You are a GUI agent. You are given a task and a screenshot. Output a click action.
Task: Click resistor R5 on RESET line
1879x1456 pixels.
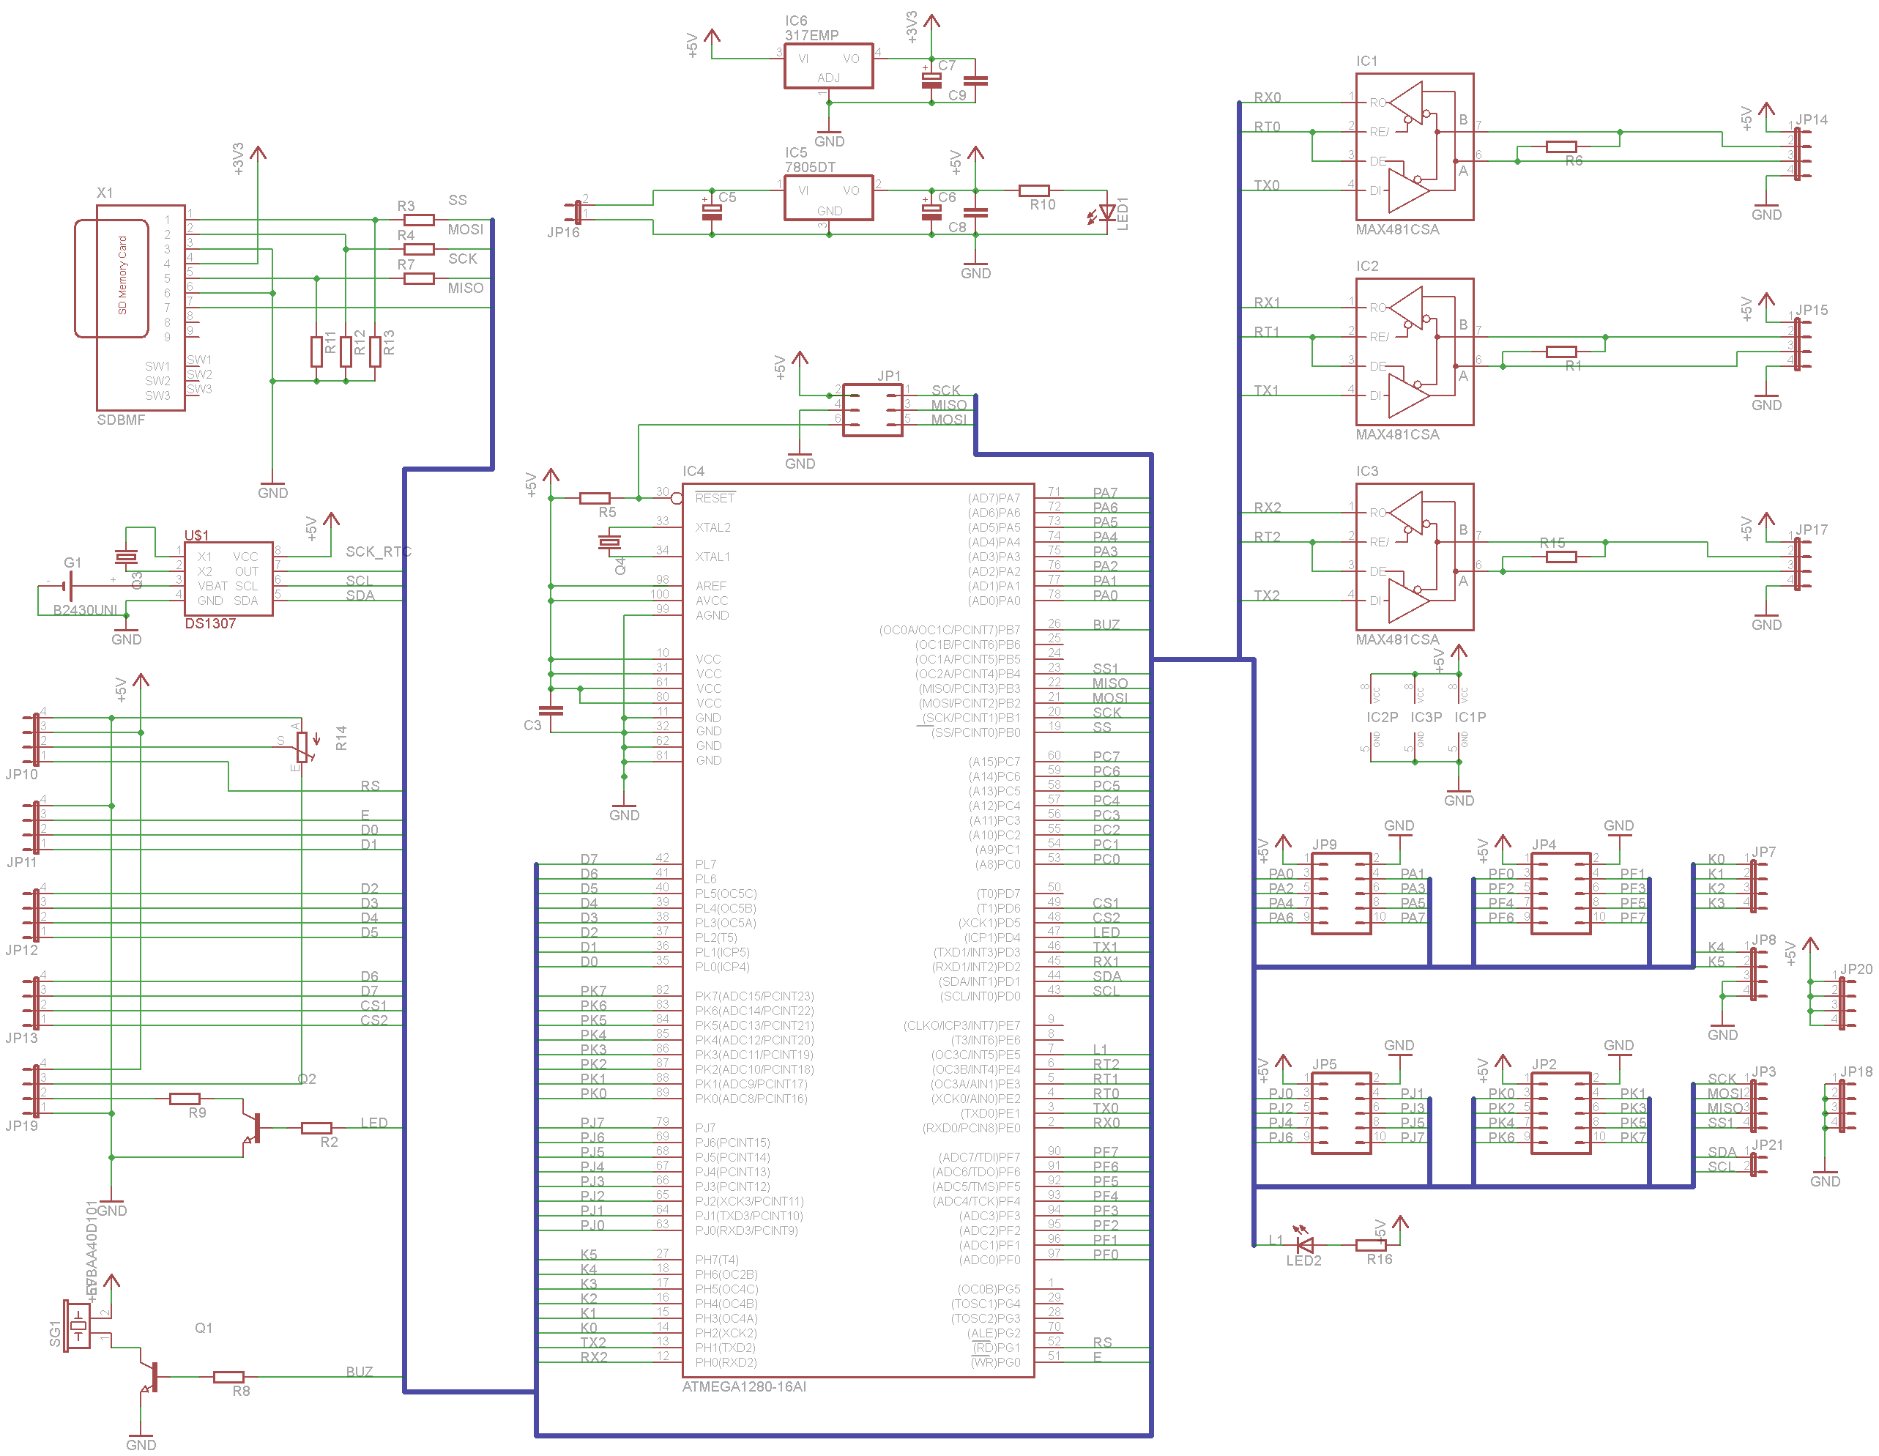tap(595, 498)
